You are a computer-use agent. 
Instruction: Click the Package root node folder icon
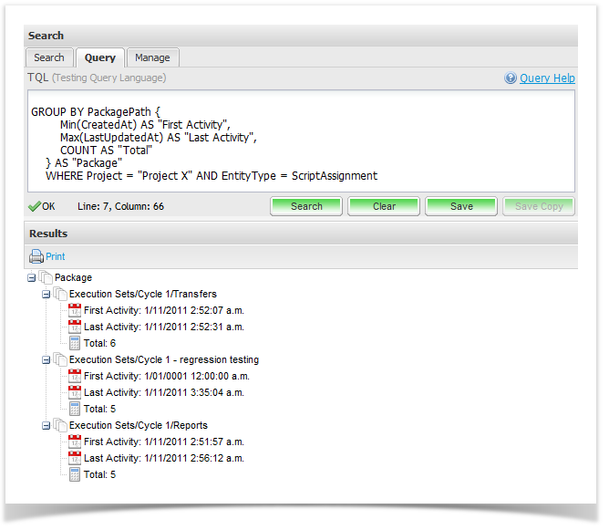click(46, 277)
